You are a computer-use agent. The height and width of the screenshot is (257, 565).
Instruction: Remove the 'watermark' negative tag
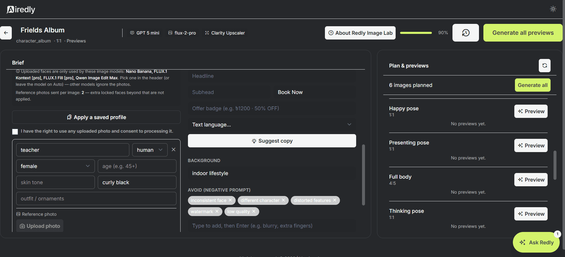pos(217,211)
